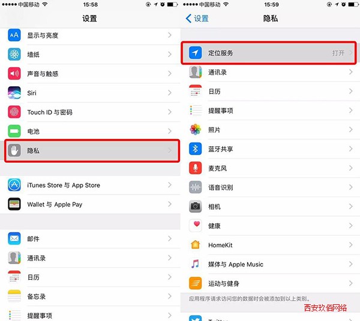Click chevron next to 声音与触感
Image resolution: width=360 pixels, height=321 pixels.
tap(170, 74)
